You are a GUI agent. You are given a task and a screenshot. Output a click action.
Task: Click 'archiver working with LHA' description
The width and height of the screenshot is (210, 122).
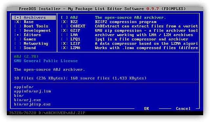click(x=144, y=35)
